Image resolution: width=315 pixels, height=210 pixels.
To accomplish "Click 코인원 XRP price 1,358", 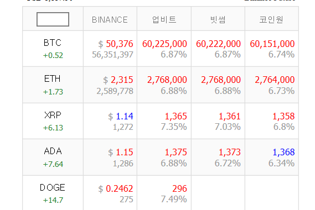I will tap(283, 117).
